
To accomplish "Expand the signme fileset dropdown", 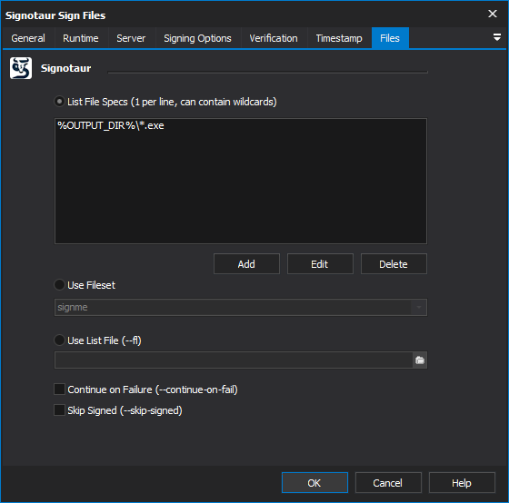I will pyautogui.click(x=419, y=307).
